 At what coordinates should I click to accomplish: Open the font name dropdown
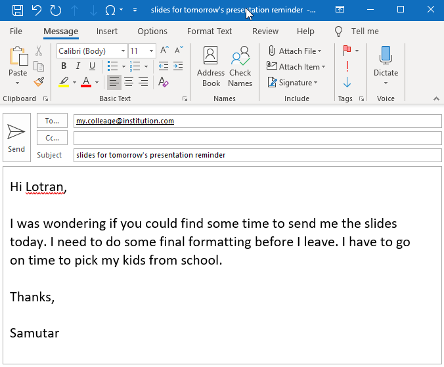coord(123,51)
